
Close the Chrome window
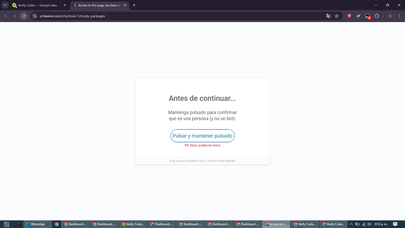(399, 5)
